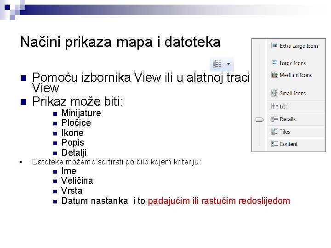331x248 pixels.
Task: Click the 'Ime' list item
Action: 68,171
